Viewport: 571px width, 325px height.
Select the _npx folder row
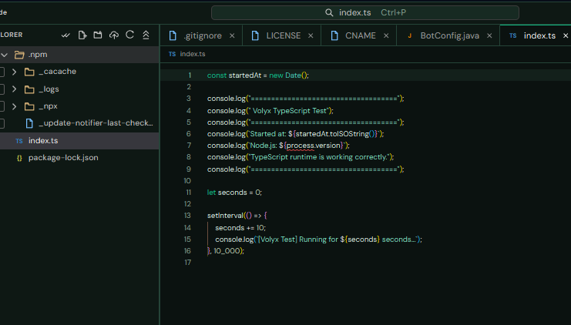point(79,106)
